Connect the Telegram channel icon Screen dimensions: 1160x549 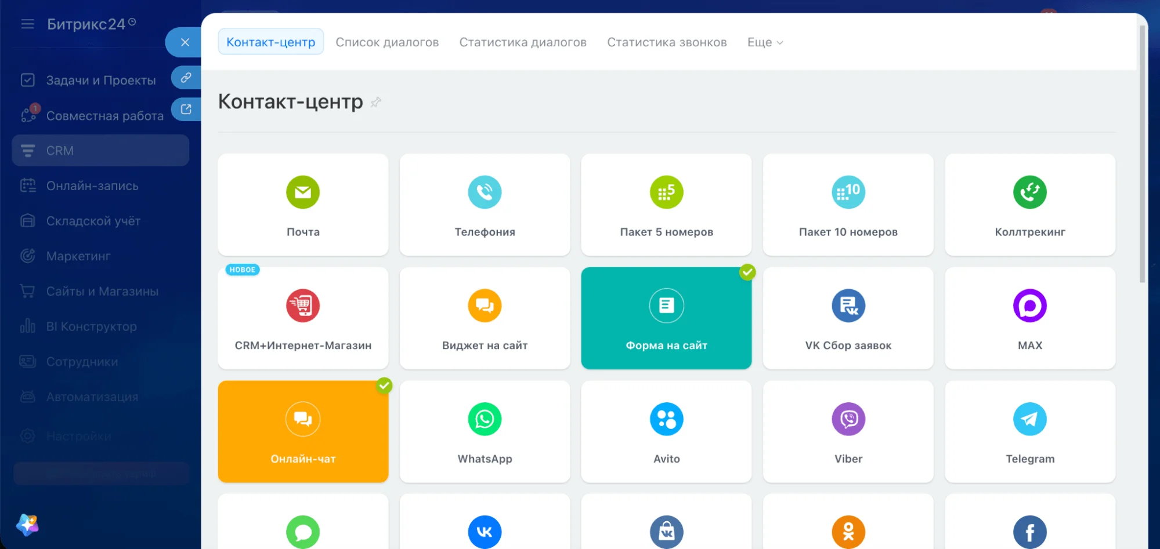[x=1030, y=419]
